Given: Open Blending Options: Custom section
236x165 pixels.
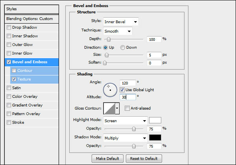Looking at the screenshot, I should [x=29, y=19].
